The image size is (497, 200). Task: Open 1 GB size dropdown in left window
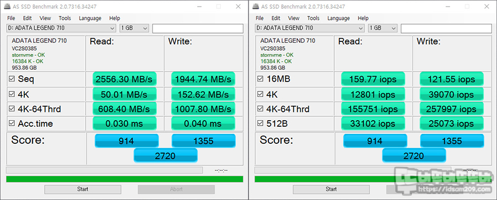[134, 28]
